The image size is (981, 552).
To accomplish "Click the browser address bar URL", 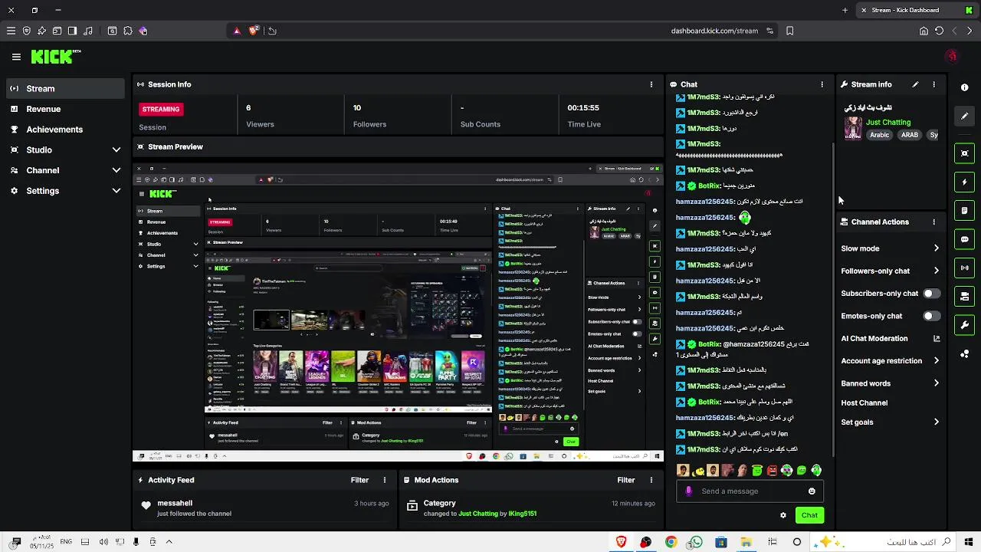I will tap(714, 31).
